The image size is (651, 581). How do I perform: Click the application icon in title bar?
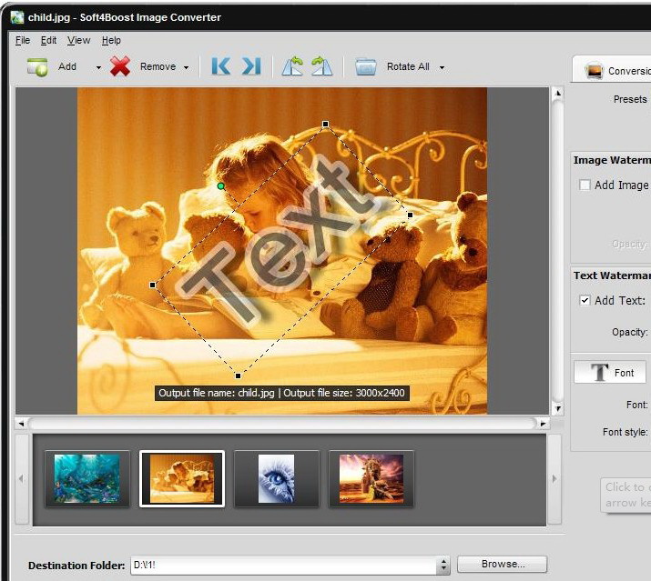[17, 17]
